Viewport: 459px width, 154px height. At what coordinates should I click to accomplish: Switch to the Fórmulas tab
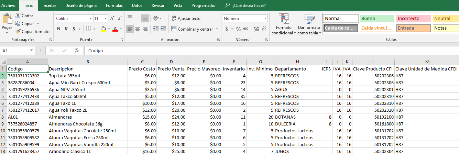coord(114,5)
